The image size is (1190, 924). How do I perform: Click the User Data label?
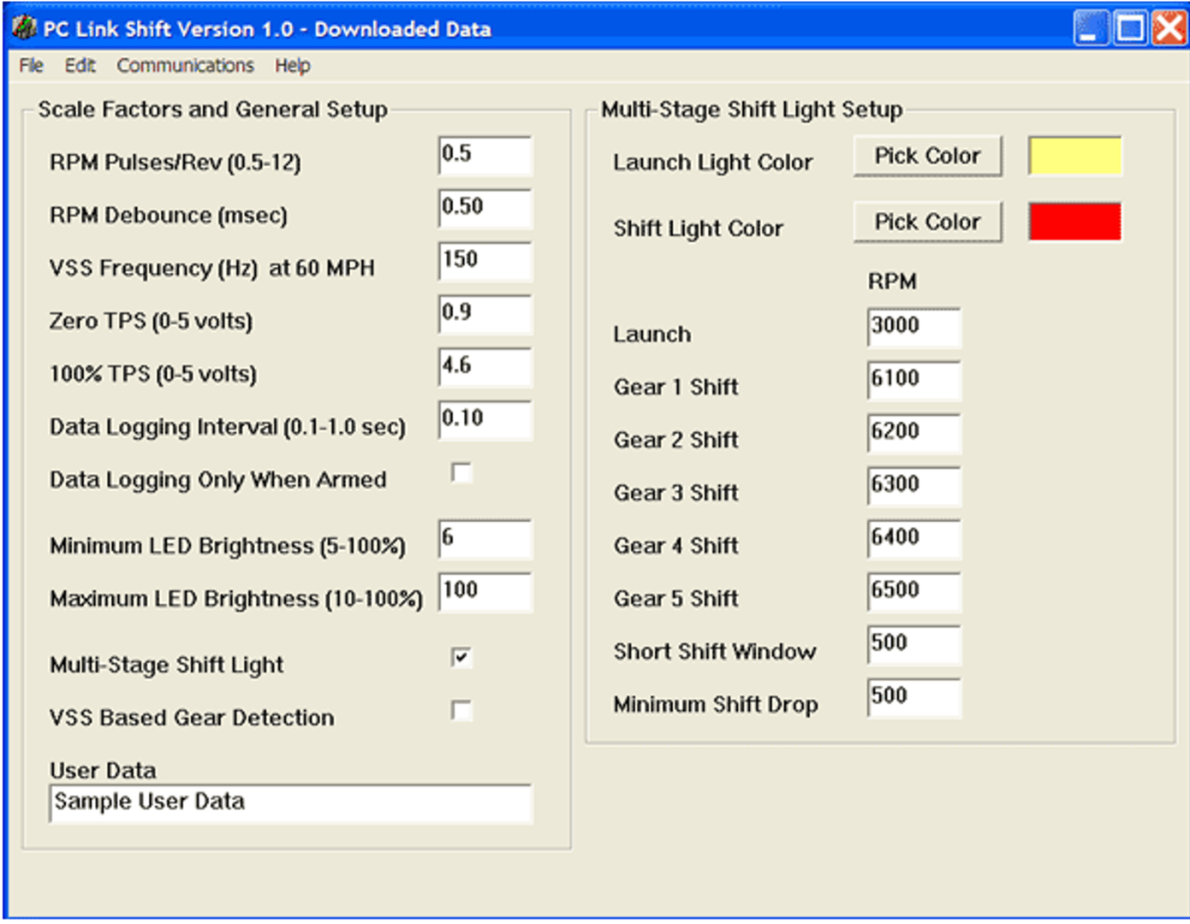[x=103, y=771]
